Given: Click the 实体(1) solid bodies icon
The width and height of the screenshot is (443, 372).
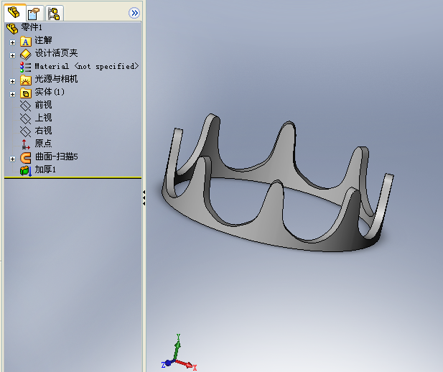Looking at the screenshot, I should (x=25, y=93).
